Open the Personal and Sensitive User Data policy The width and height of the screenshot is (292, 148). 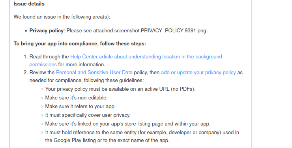[x=94, y=72]
